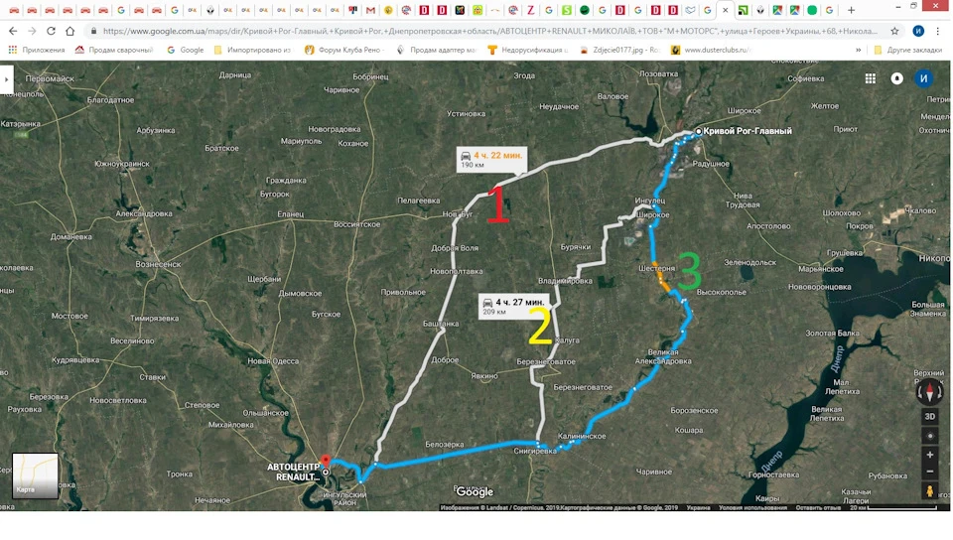
Task: Click Великая Александровка label
Action: [663, 356]
